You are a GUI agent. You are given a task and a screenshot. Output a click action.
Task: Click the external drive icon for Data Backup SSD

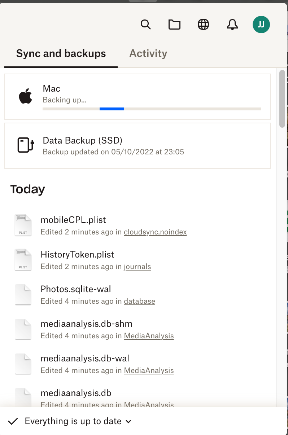[25, 145]
